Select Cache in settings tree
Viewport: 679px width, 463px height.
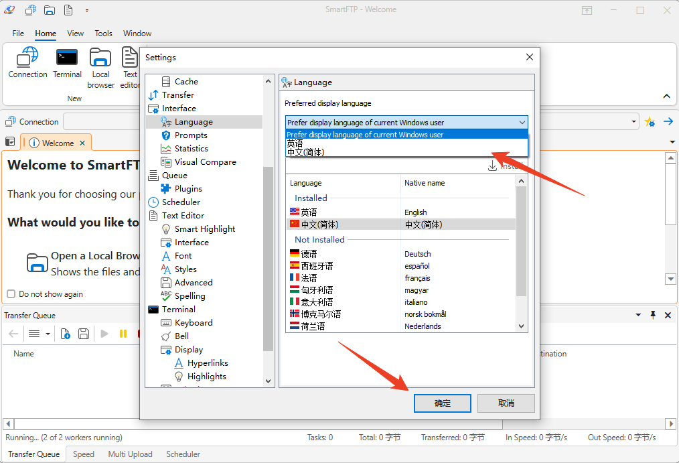click(x=186, y=82)
